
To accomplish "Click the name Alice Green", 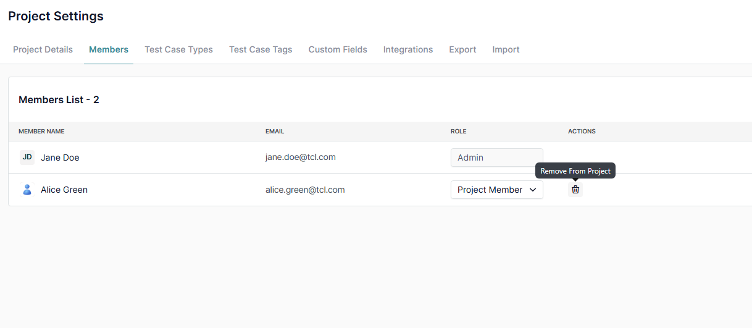I will tap(64, 190).
